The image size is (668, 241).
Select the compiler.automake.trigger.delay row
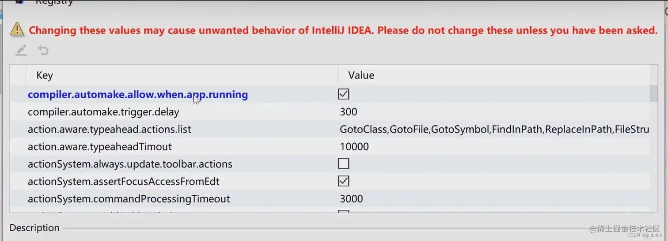330,112
